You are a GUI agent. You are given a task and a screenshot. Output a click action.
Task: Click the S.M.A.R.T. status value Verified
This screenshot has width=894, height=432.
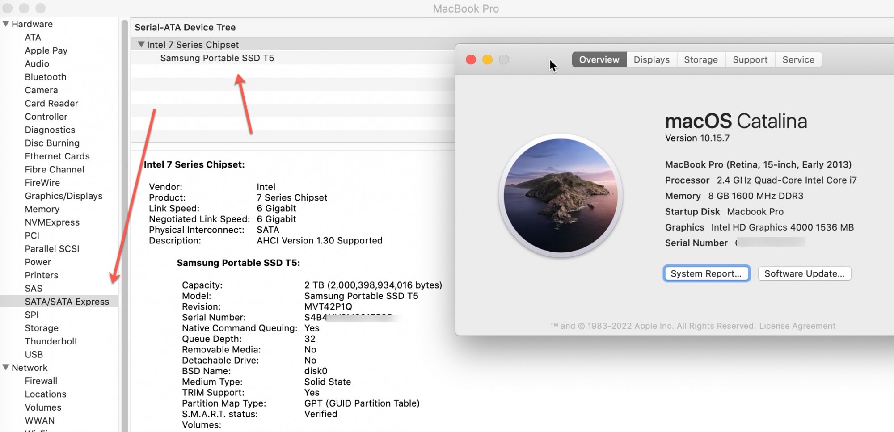click(x=321, y=414)
